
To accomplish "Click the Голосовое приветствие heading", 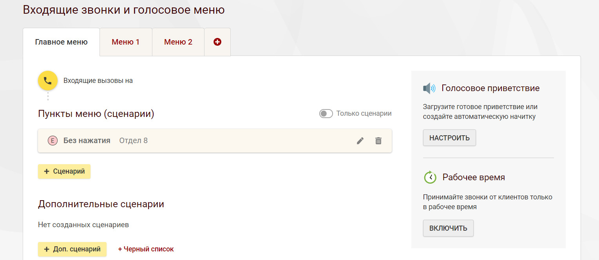I will click(490, 88).
